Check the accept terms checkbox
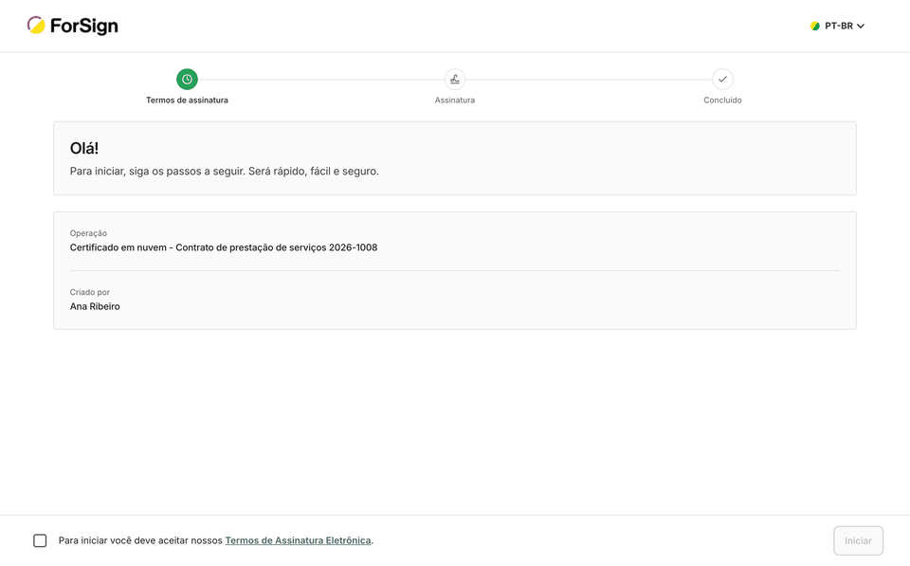 (40, 540)
